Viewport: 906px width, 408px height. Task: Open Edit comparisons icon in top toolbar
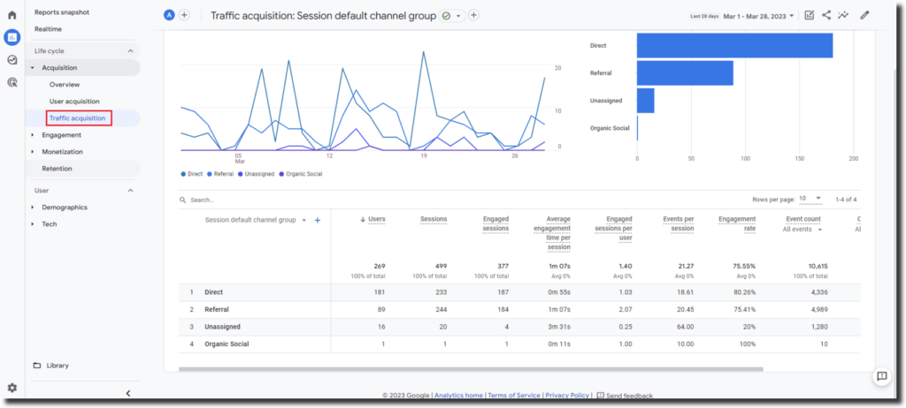tap(810, 16)
